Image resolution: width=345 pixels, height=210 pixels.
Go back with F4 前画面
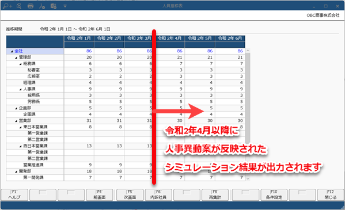pos(100,195)
